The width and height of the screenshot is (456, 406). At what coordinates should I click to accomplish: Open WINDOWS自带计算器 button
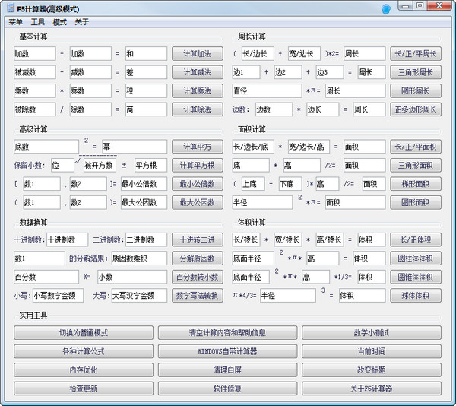pos(227,351)
